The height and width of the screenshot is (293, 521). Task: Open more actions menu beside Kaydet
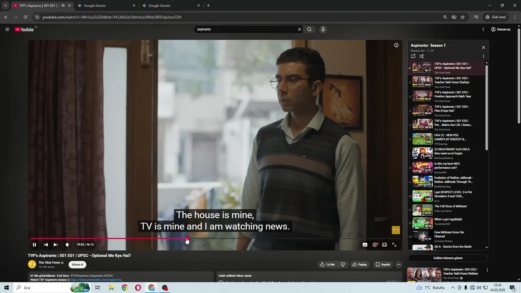(x=398, y=265)
